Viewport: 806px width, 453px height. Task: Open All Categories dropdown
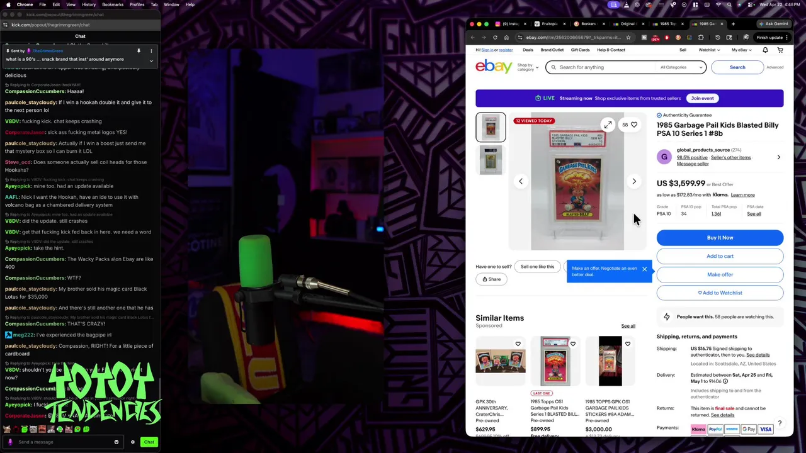(681, 67)
